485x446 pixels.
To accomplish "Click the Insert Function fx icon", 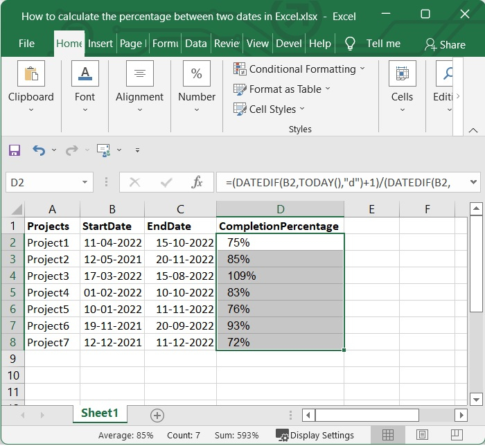I will click(x=197, y=183).
